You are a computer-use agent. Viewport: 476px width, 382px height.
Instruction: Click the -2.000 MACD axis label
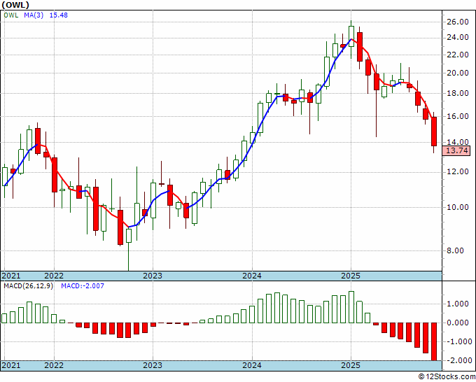(x=458, y=360)
